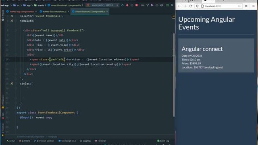Click the green layout icon near search
This screenshot has width=258, height=145.
tap(167, 5)
